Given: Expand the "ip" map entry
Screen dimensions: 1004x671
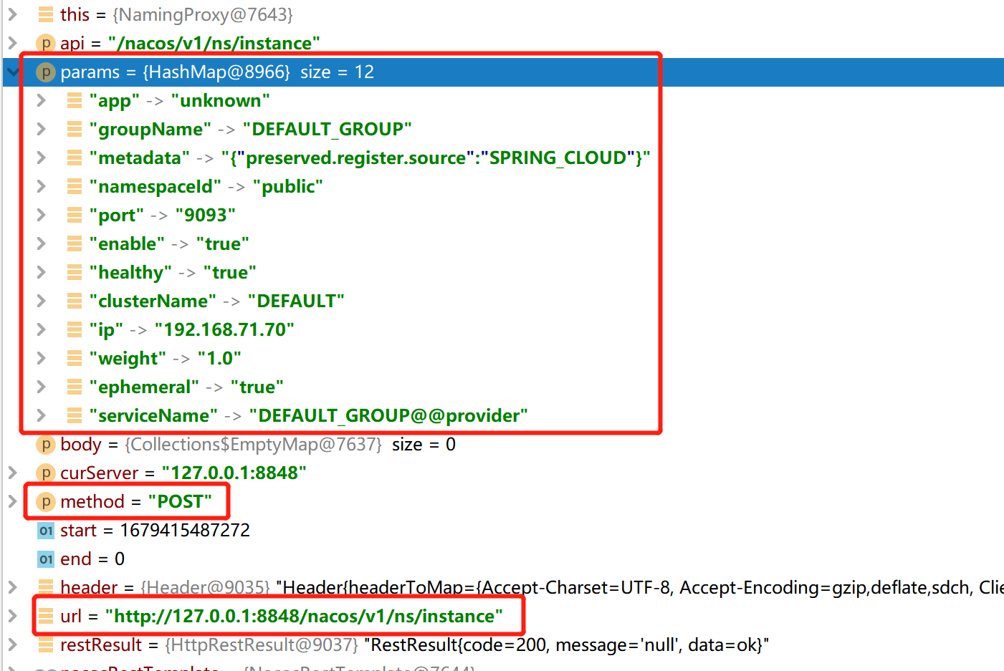Looking at the screenshot, I should pos(41,329).
